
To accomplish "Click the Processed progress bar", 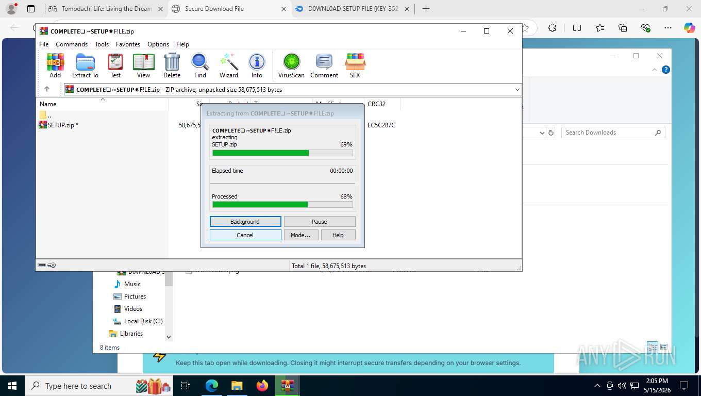I will point(282,205).
